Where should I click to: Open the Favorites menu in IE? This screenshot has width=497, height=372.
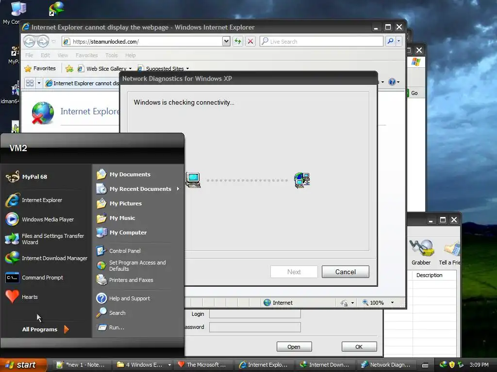point(86,55)
